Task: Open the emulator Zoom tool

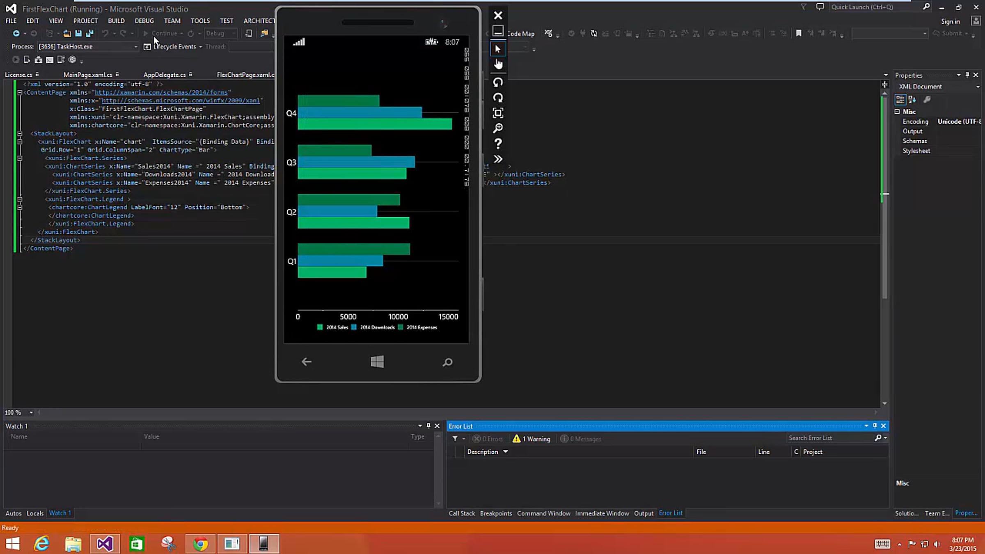Action: 498,128
